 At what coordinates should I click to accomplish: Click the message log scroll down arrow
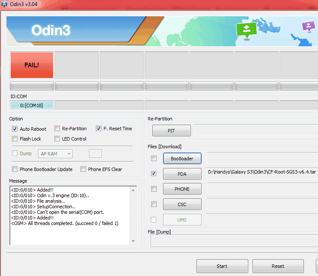tap(133, 241)
